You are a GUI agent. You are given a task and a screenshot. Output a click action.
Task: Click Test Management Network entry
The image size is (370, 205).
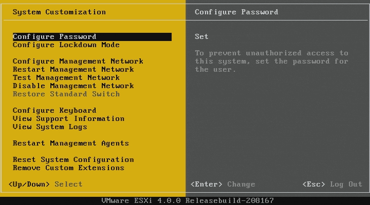66,78
